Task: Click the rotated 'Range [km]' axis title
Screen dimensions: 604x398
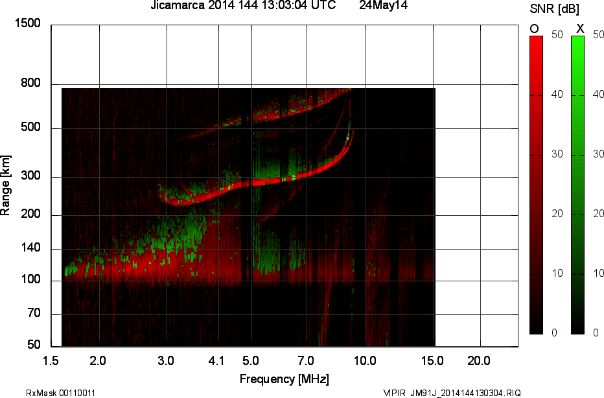Action: click(5, 185)
